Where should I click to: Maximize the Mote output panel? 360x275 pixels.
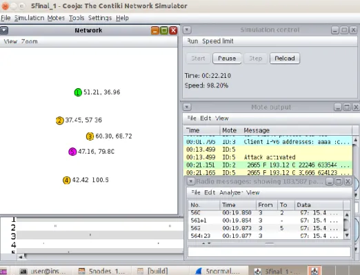[347, 108]
